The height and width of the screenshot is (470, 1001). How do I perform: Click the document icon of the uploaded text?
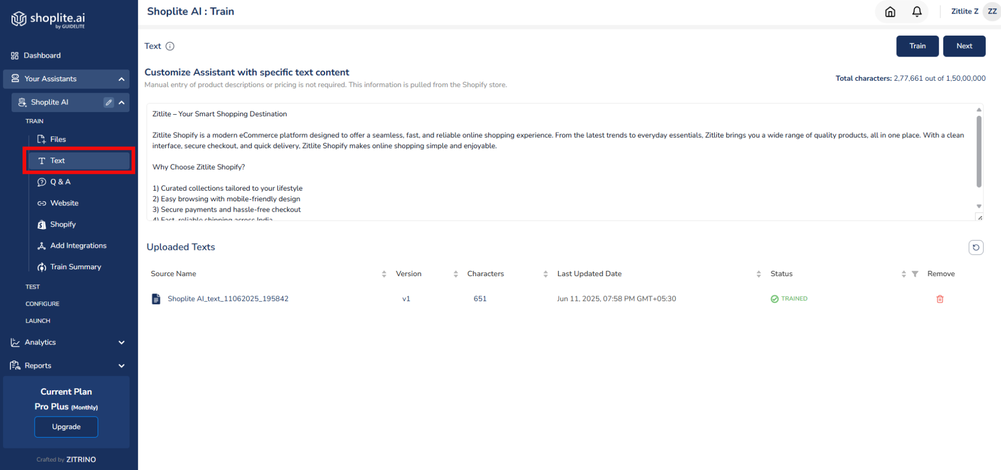point(156,299)
